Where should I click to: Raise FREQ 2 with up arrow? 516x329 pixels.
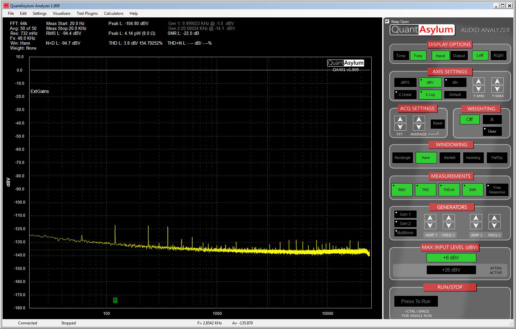click(494, 218)
